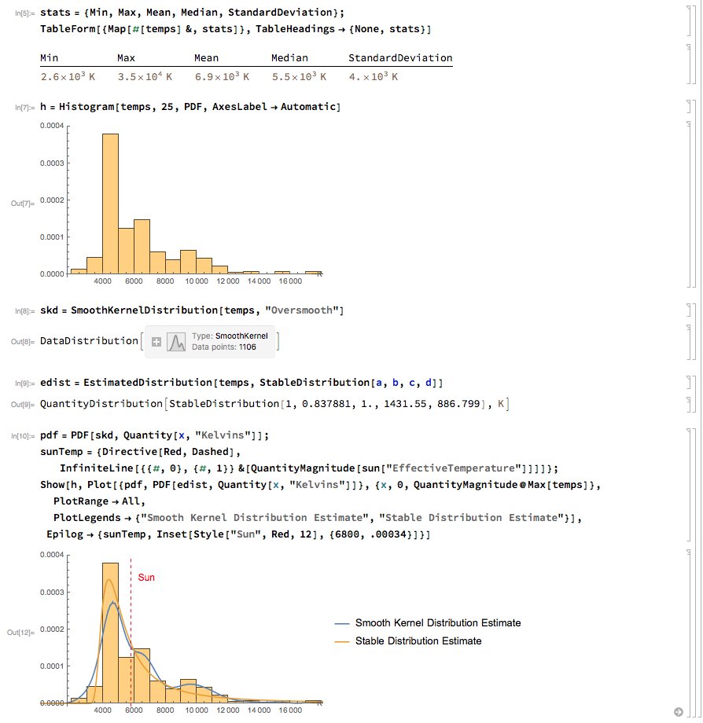Click the 'Type: SmoothKernel' summary text

[230, 336]
